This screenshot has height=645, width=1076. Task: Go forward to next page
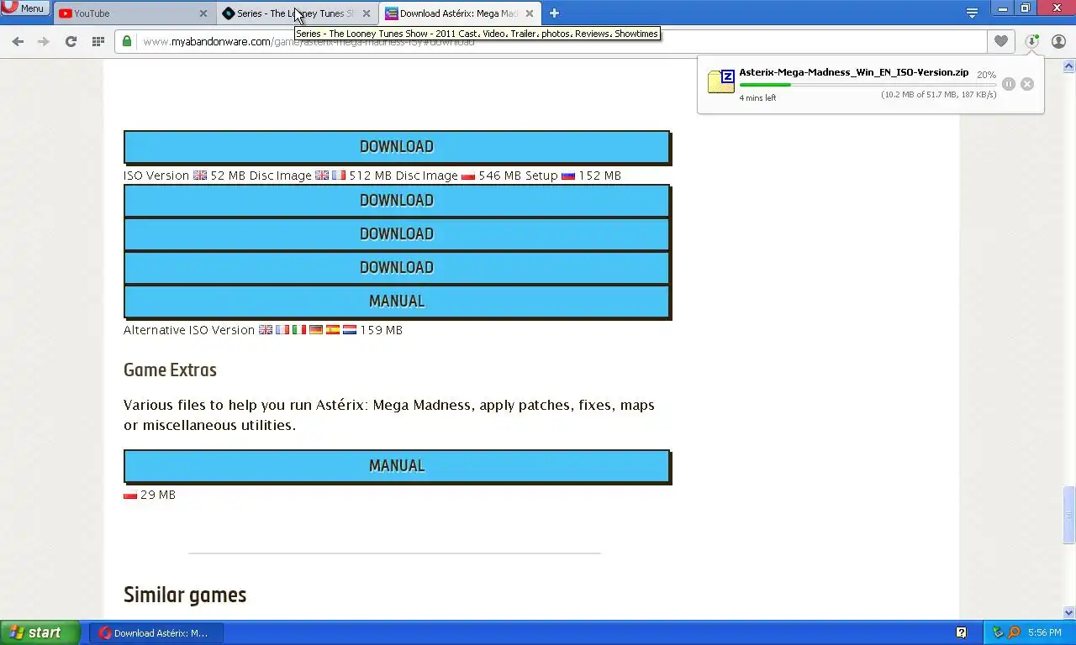[x=44, y=41]
